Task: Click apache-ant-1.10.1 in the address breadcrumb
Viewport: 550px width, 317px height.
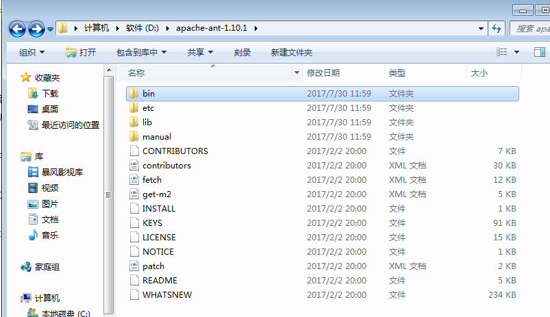Action: tap(212, 28)
